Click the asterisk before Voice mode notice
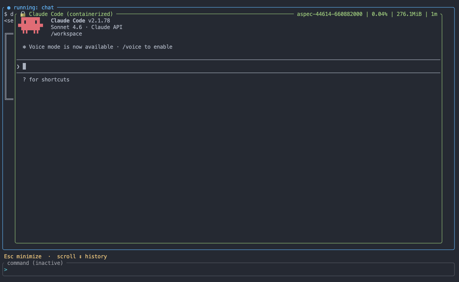Screen dimensions: 459x282 tap(24, 47)
